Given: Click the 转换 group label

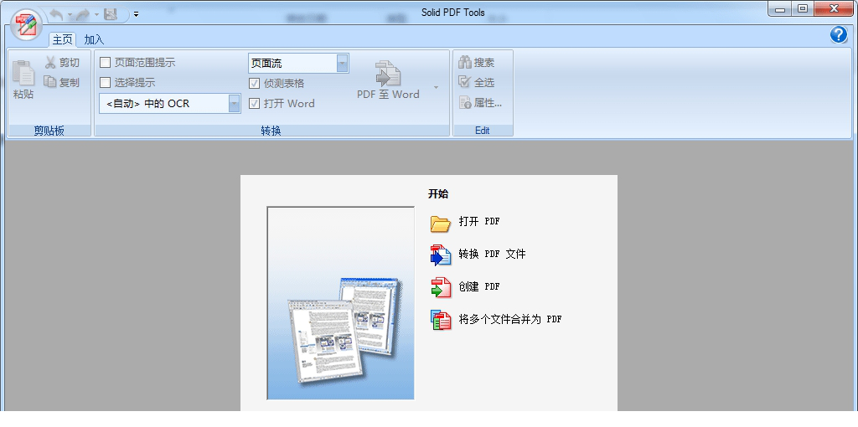Looking at the screenshot, I should pyautogui.click(x=271, y=130).
